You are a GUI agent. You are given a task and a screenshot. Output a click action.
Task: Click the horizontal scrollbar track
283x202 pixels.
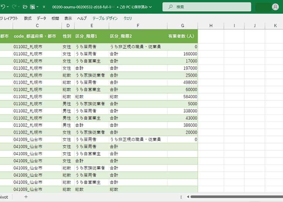[236, 197]
